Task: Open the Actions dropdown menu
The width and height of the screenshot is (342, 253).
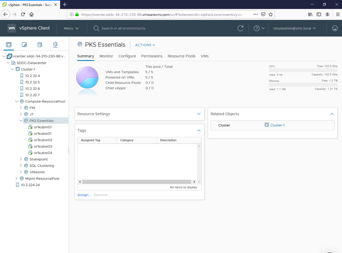Action: pyautogui.click(x=145, y=45)
